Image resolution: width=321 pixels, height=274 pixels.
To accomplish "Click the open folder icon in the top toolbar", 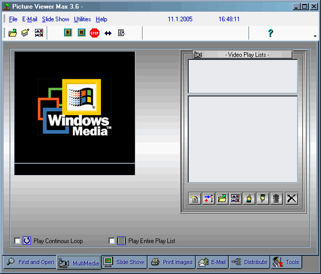I will (13, 33).
